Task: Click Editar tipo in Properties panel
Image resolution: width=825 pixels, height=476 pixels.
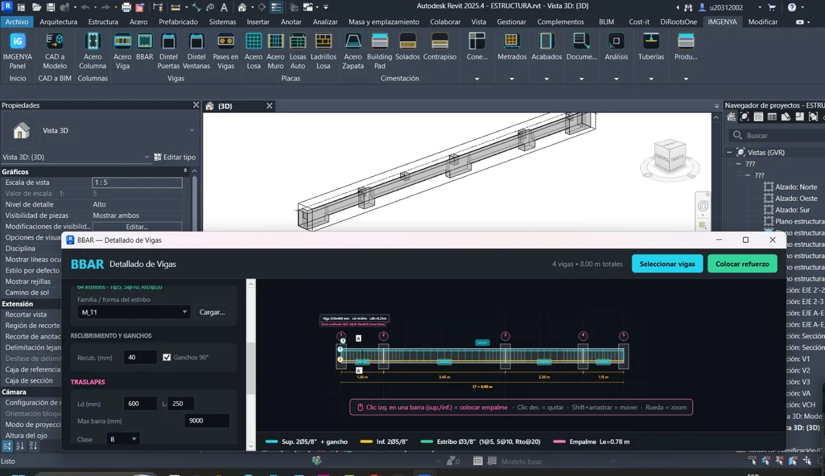Action: pos(175,157)
